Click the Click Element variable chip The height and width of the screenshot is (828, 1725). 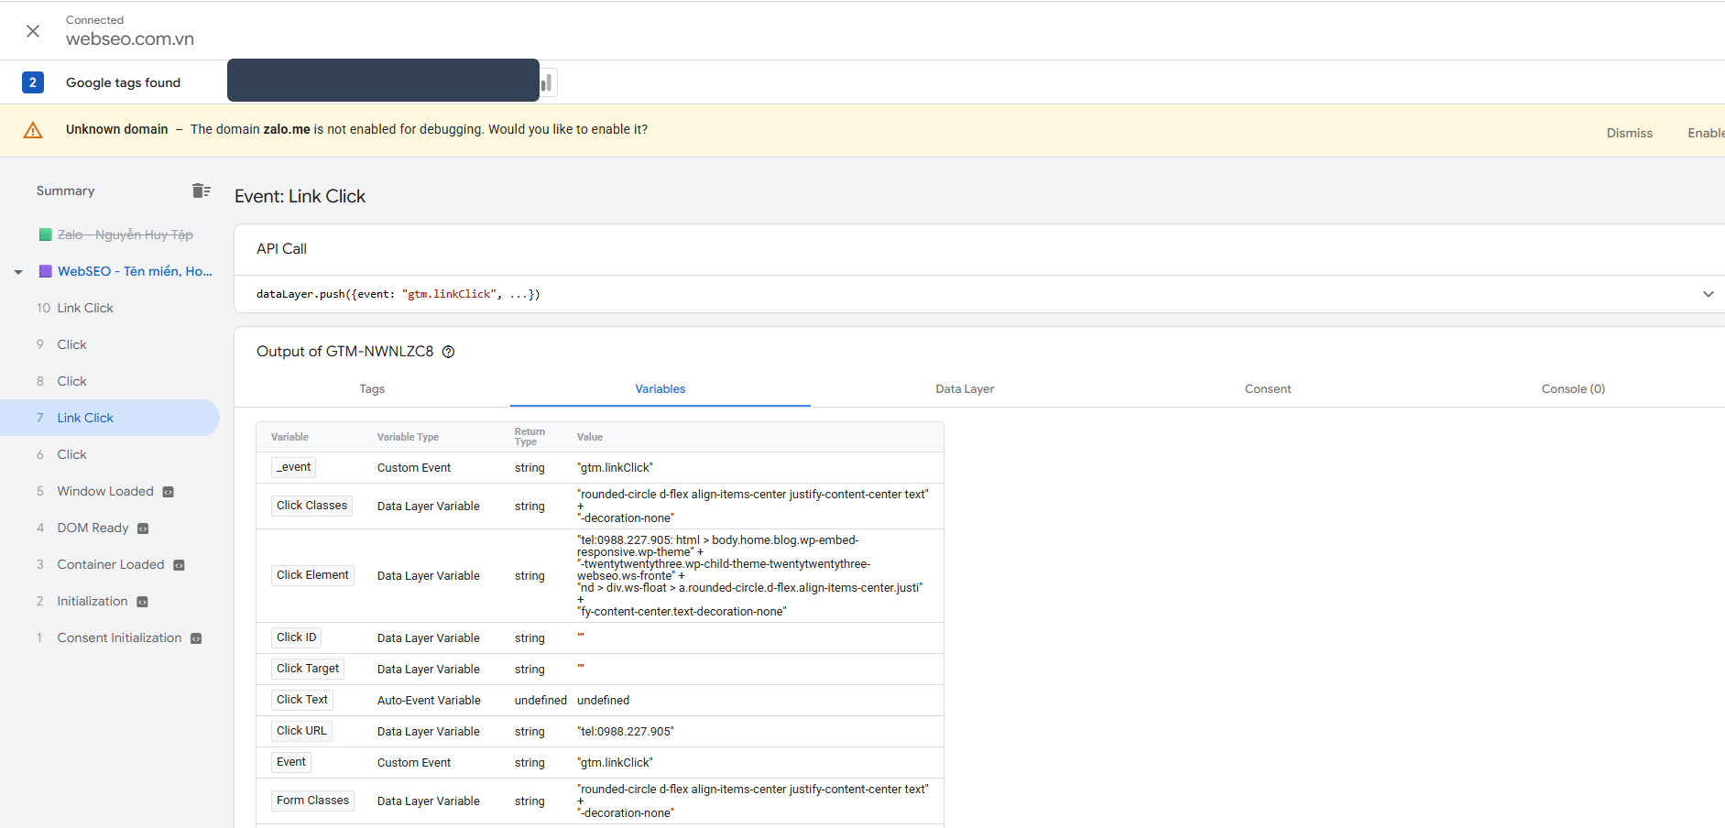312,575
